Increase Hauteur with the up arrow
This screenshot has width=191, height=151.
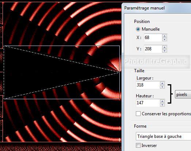pos(162,101)
